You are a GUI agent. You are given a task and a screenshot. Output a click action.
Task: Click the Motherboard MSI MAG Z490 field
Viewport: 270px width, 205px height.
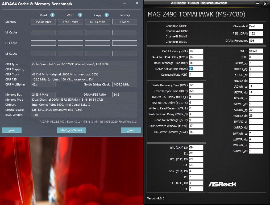point(84,110)
